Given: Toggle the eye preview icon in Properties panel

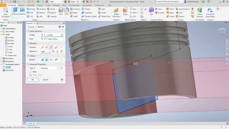Looking at the screenshot, I should tap(63, 27).
